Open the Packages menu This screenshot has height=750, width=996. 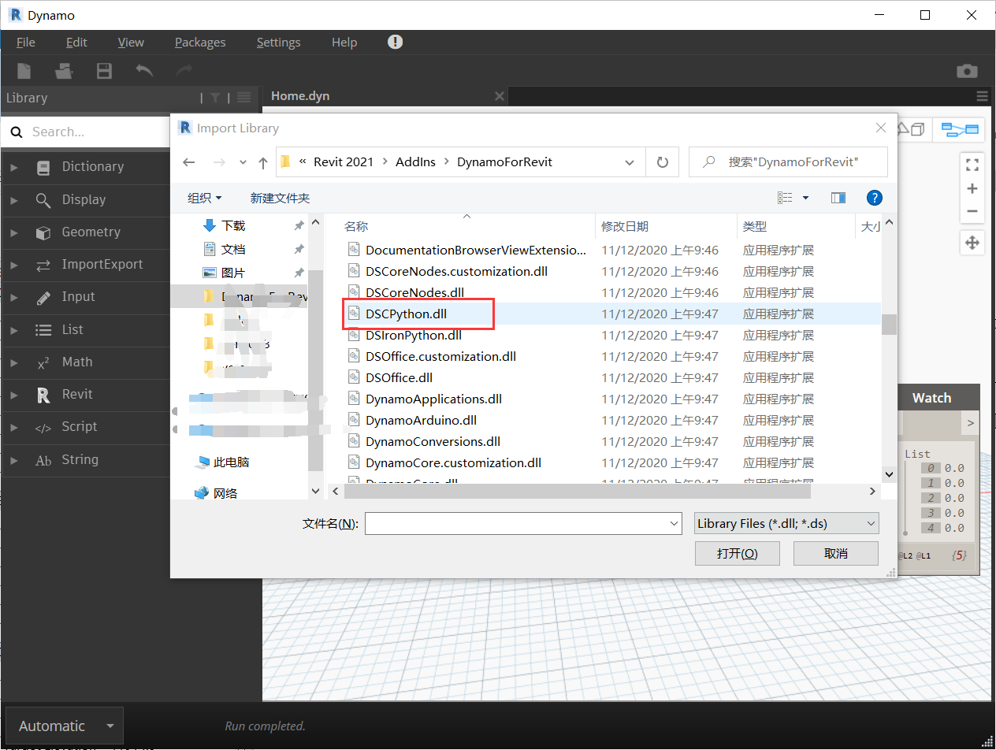tap(199, 42)
